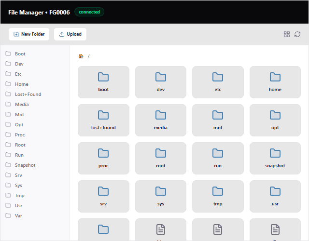Select Snapshot in the sidebar tree

click(x=35, y=165)
